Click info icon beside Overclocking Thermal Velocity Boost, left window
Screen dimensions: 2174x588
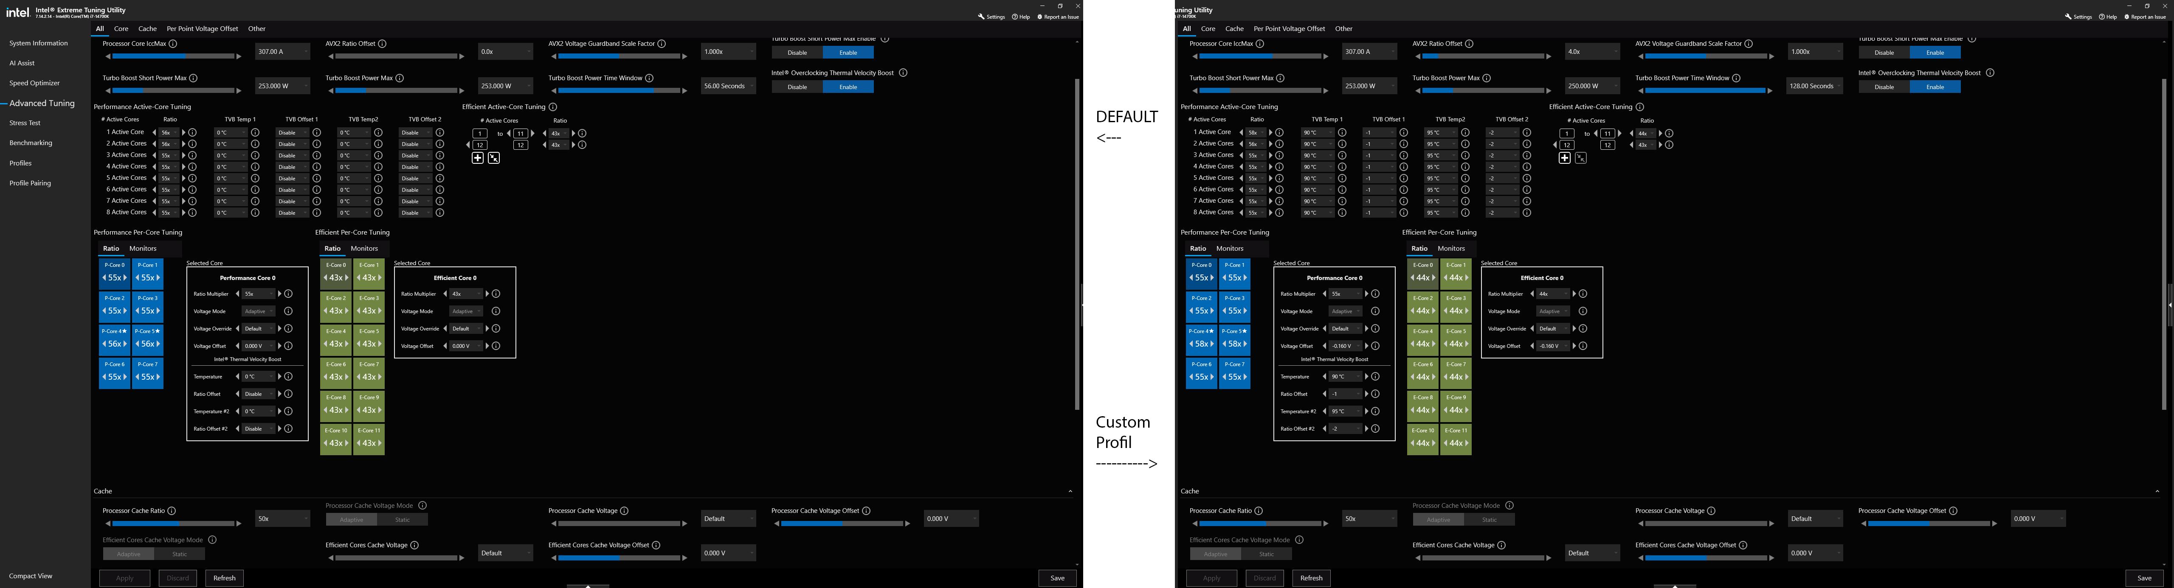903,73
